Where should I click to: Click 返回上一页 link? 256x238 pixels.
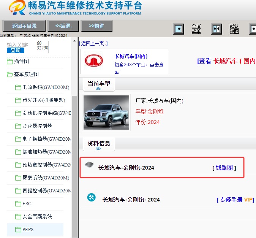pyautogui.click(x=93, y=43)
